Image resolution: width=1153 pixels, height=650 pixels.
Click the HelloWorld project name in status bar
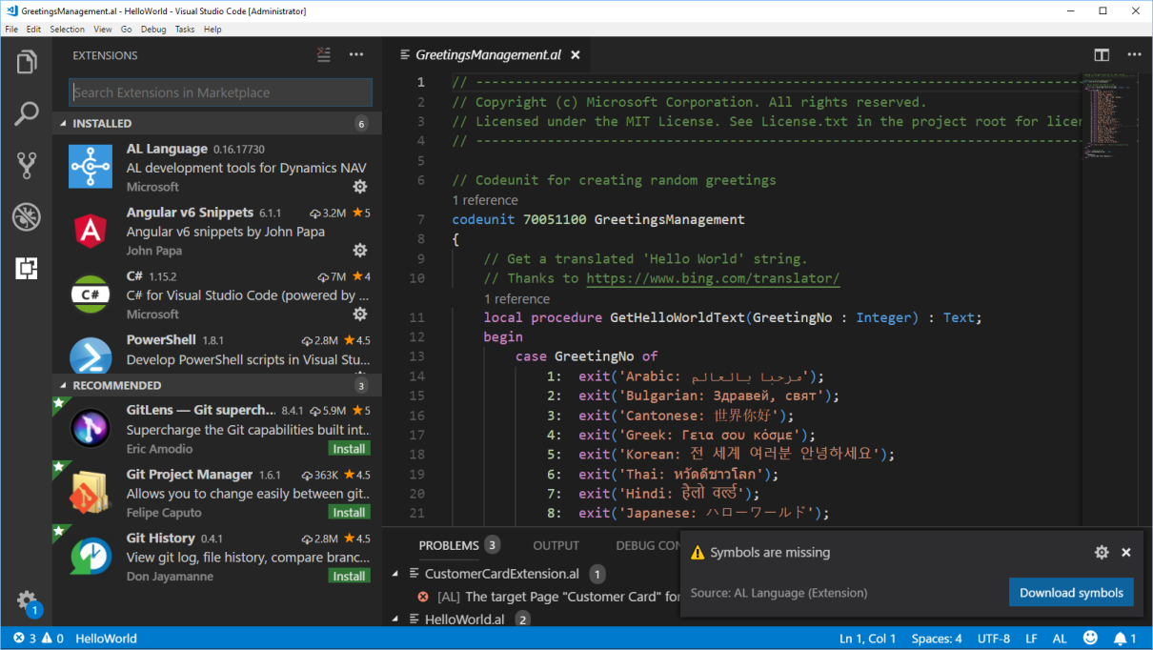(x=106, y=639)
